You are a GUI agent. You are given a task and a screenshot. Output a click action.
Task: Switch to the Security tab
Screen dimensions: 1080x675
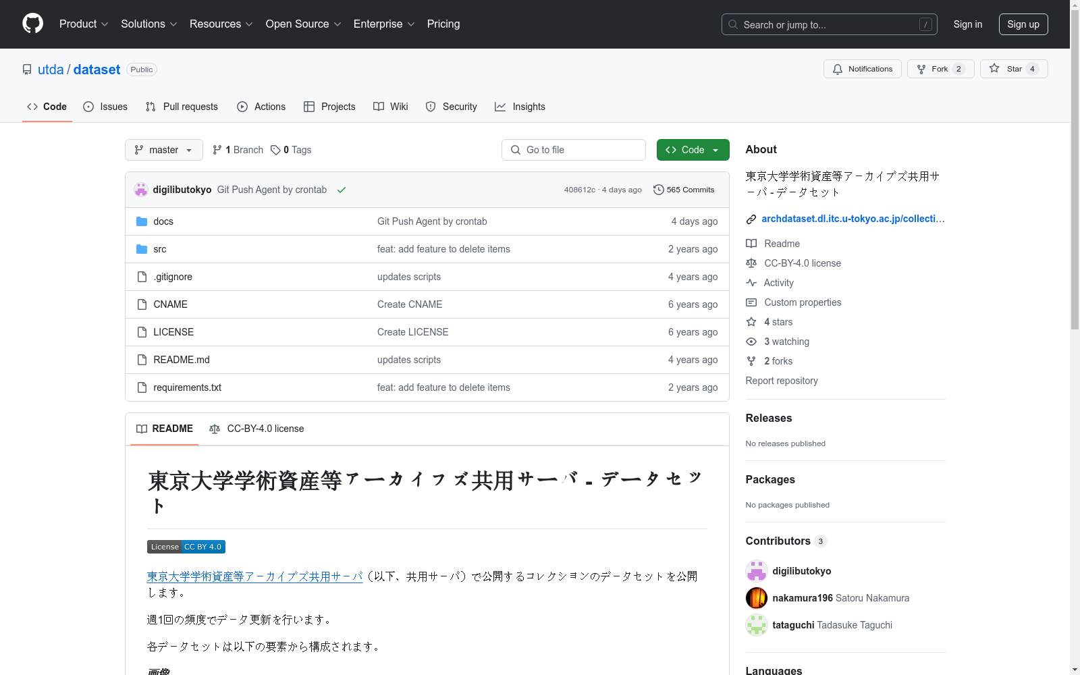(x=451, y=107)
